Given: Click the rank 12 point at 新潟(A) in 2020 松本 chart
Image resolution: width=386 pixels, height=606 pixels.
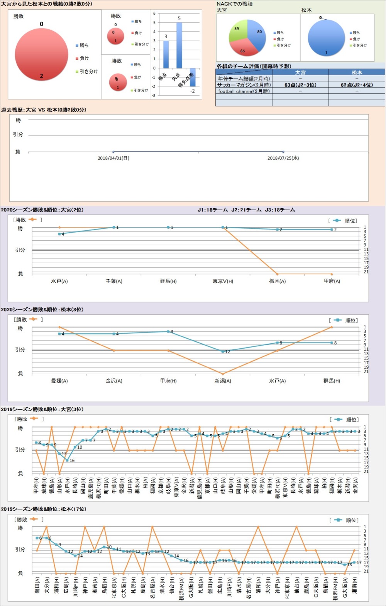Looking at the screenshot, I should (223, 351).
